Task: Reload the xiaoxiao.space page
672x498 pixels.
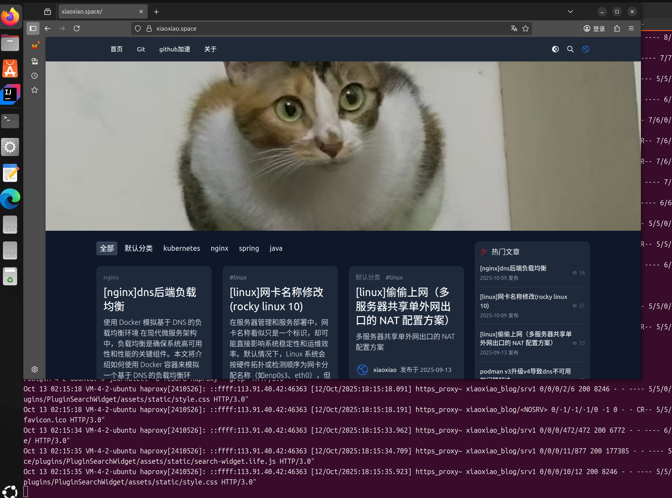Action: (x=77, y=28)
